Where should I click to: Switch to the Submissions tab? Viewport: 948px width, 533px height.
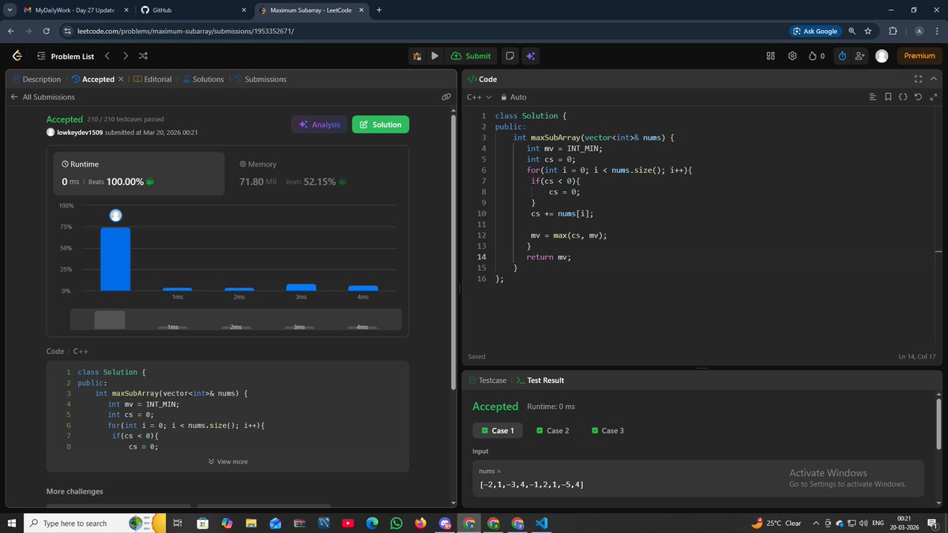260,79
